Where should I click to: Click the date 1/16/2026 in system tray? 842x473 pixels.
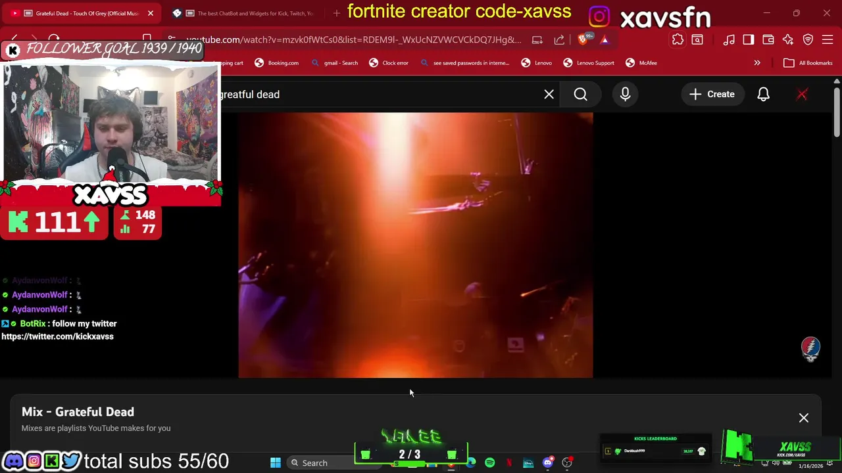coord(810,466)
